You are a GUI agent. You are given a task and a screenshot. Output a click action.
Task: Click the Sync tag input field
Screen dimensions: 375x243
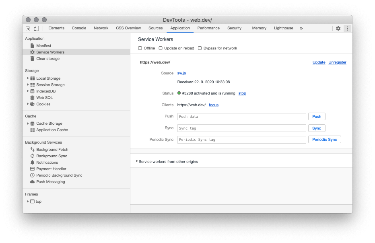point(241,128)
